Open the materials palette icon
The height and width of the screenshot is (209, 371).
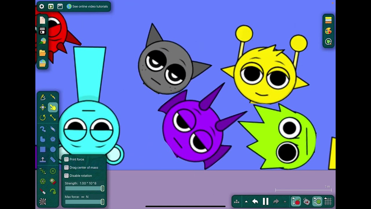click(x=328, y=20)
